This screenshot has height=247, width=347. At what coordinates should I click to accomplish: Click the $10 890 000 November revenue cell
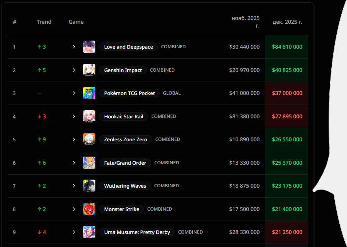(x=244, y=139)
